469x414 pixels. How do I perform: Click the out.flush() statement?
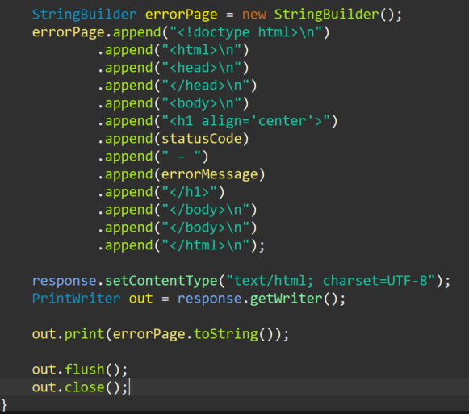tap(80, 370)
